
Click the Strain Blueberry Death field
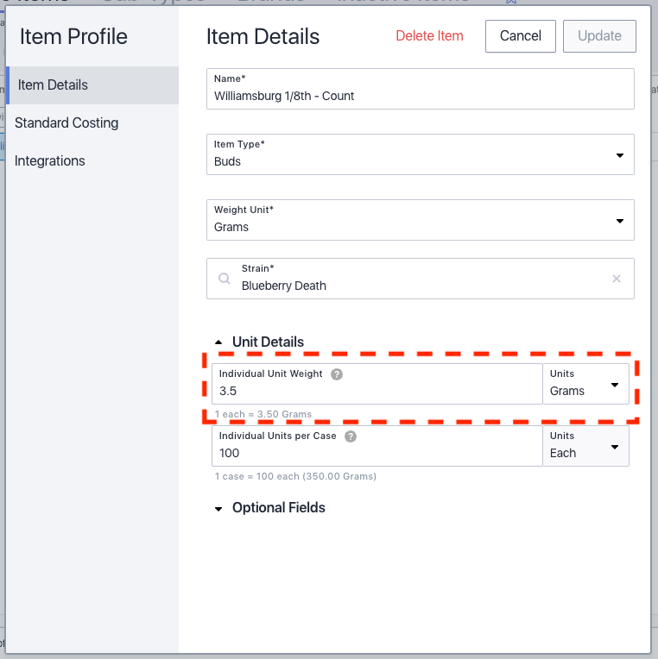pos(421,279)
